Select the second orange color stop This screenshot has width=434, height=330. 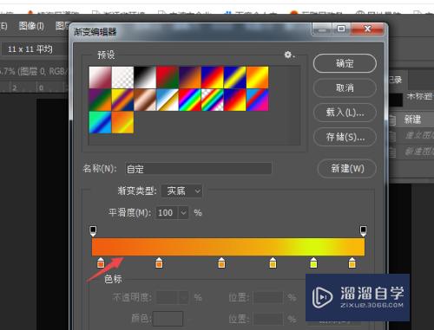[x=159, y=262]
